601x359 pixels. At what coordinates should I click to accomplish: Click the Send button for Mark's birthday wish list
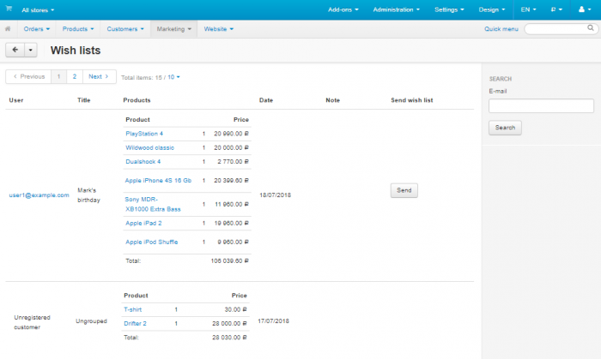point(404,190)
